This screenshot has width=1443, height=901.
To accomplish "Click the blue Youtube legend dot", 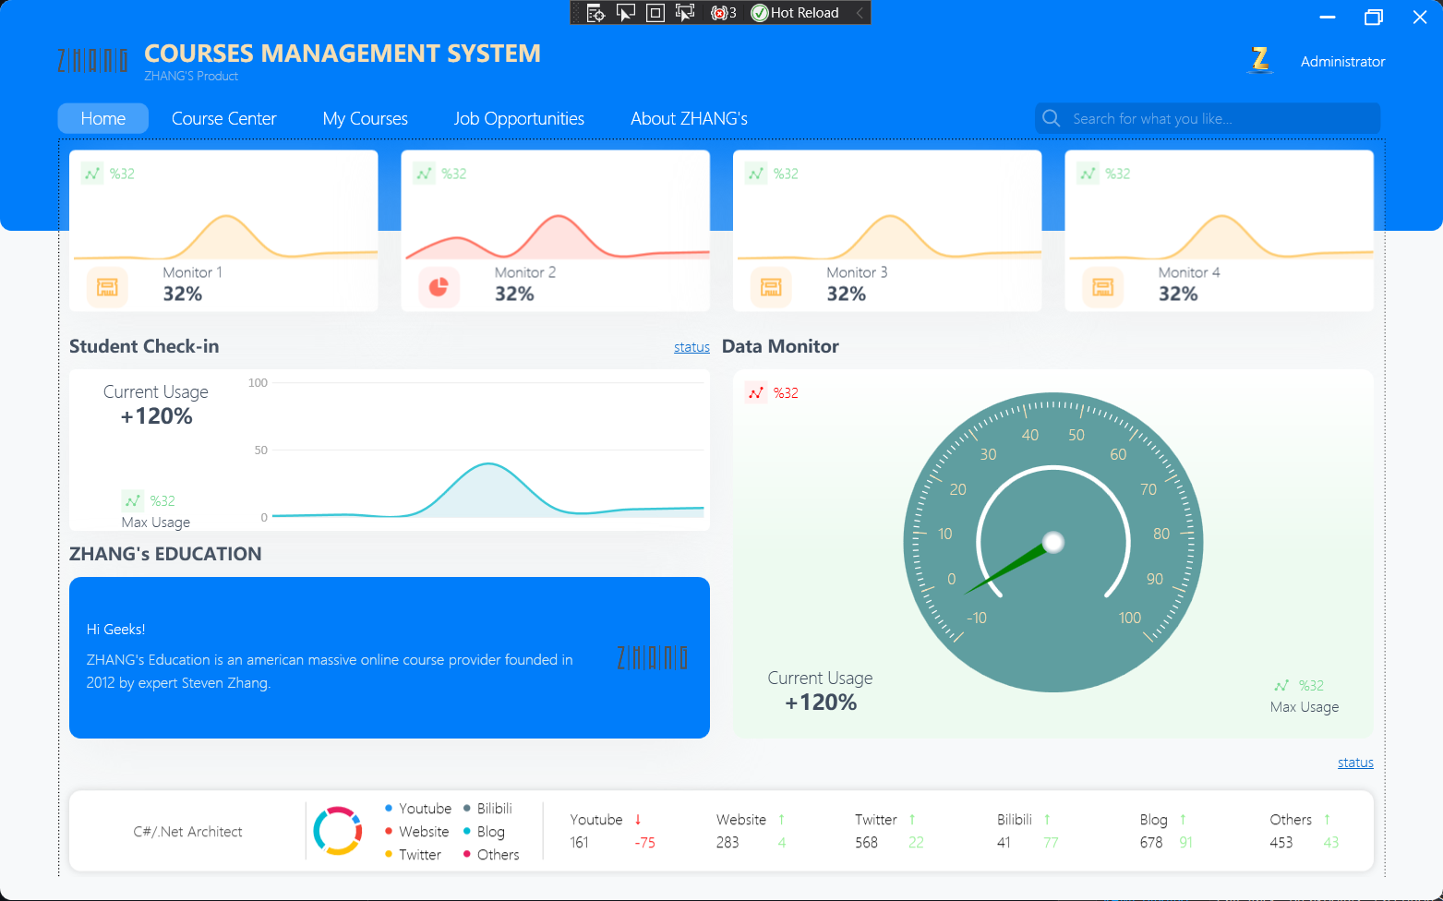I will pos(389,808).
